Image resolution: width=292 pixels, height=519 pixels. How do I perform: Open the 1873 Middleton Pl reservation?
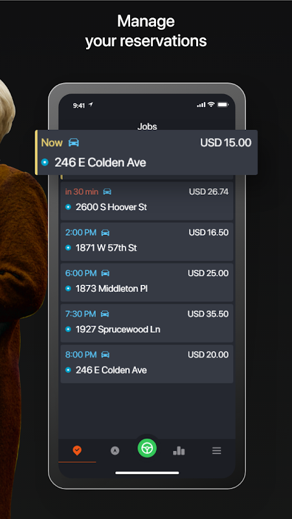[x=147, y=282]
